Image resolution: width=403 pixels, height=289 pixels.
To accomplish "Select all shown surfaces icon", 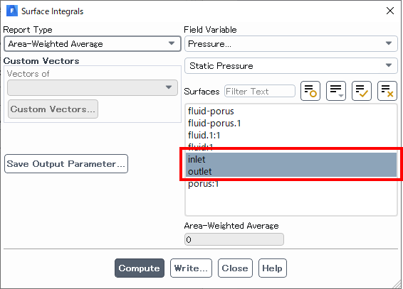I will pos(362,91).
